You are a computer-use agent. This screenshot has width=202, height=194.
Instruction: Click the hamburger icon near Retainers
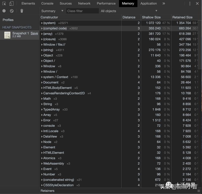click(199, 191)
